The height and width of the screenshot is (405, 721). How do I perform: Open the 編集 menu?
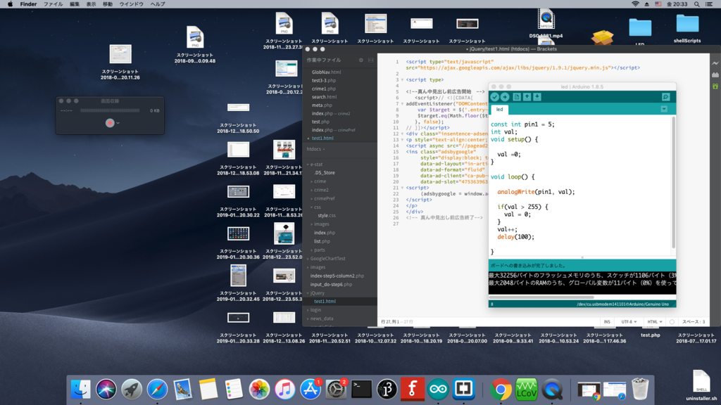tap(75, 4)
